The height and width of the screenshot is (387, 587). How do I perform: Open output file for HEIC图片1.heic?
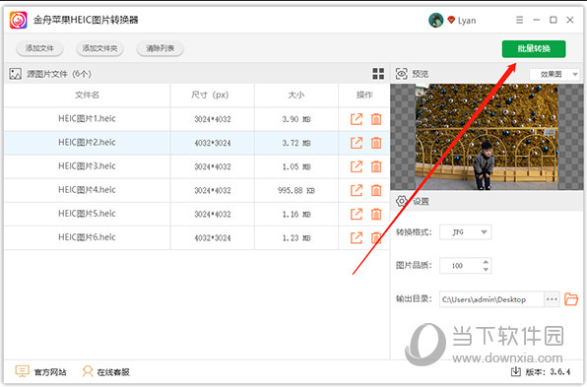357,119
